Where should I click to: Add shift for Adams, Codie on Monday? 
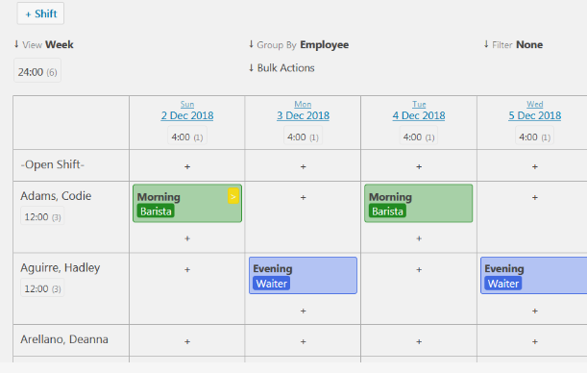tap(303, 197)
